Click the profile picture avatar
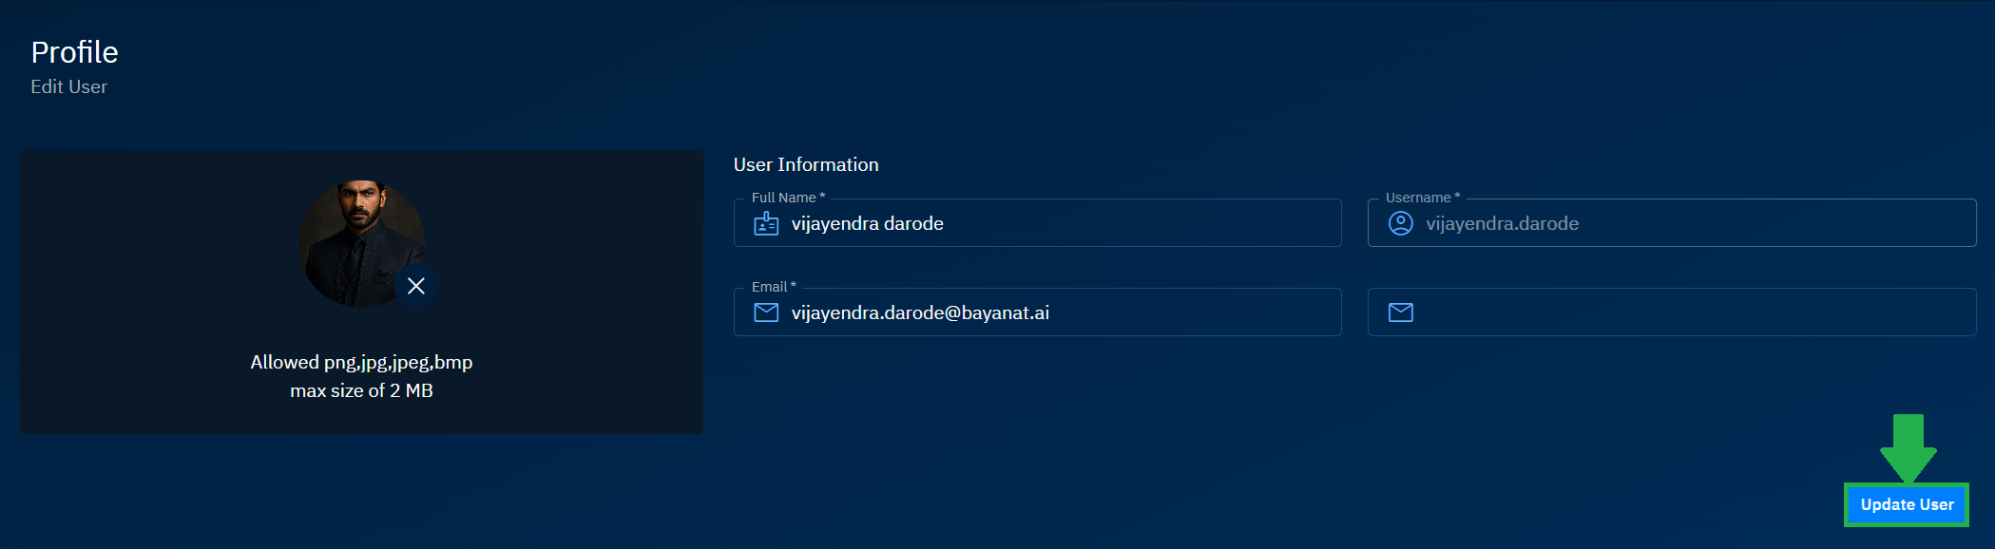The height and width of the screenshot is (549, 1995). (360, 242)
